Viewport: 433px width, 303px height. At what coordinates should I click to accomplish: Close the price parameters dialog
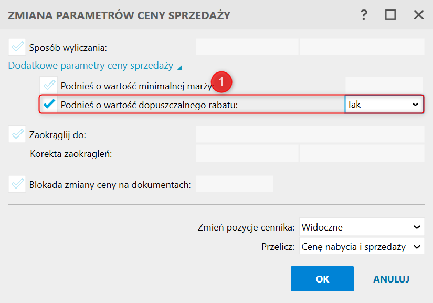[418, 15]
